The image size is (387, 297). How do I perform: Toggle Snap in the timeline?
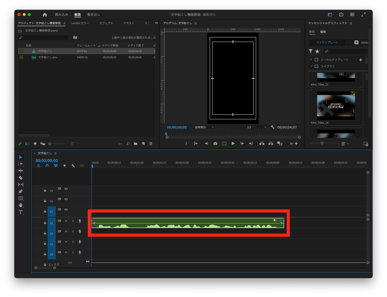[47, 165]
